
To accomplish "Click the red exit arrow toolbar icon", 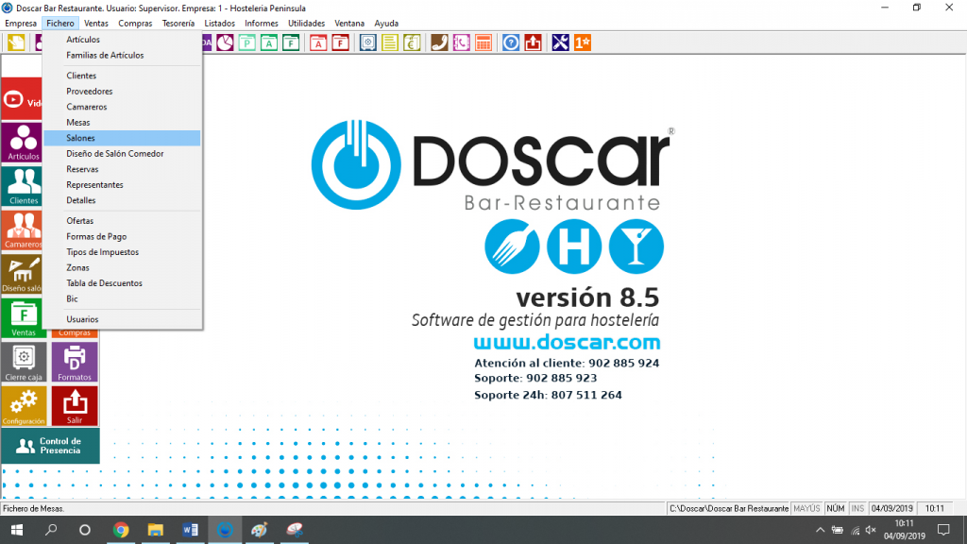I will click(533, 42).
